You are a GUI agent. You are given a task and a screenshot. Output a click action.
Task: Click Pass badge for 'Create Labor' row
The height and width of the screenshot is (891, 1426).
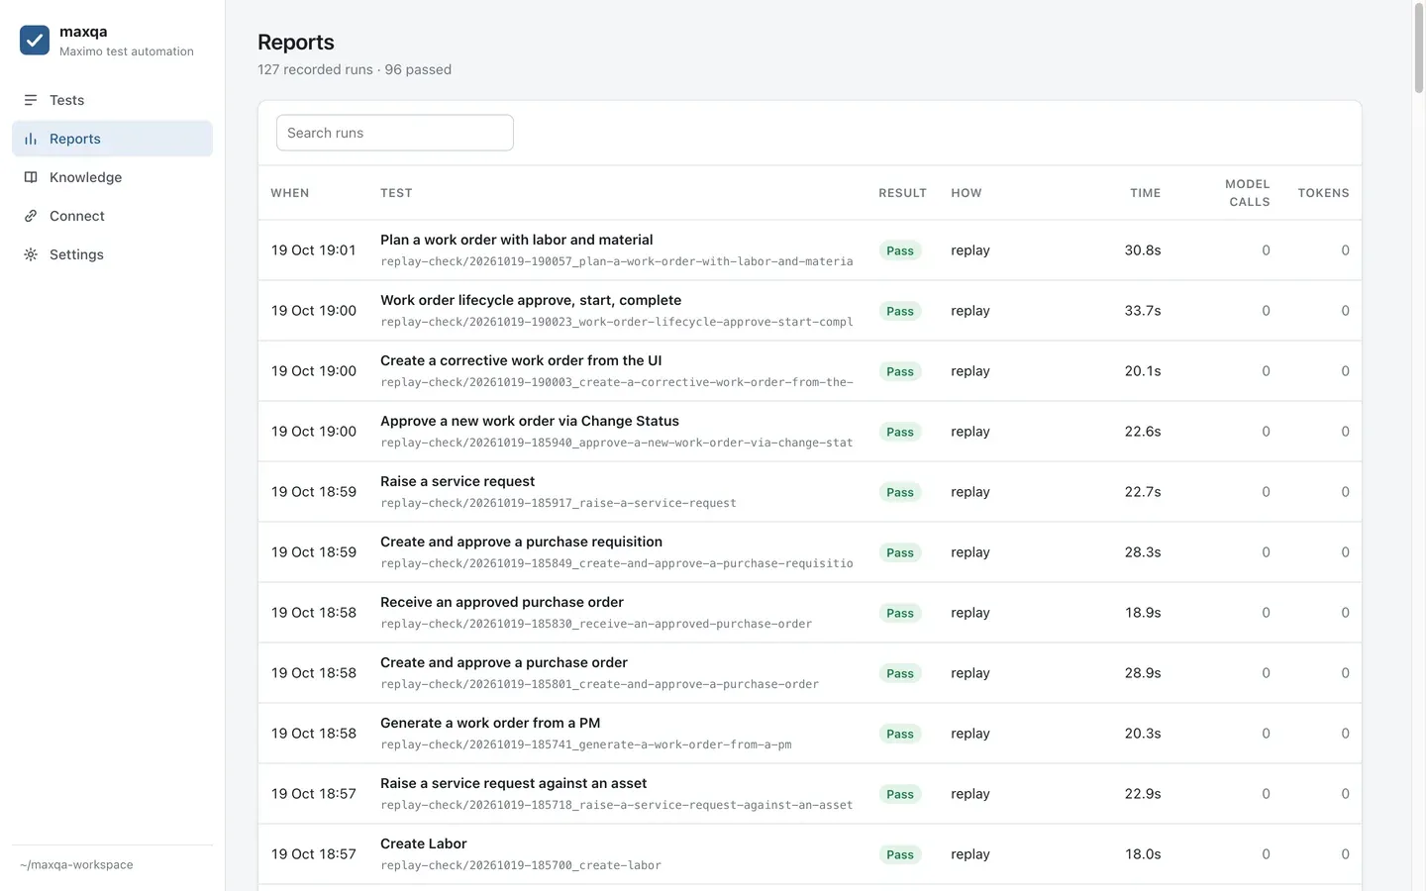(x=900, y=854)
